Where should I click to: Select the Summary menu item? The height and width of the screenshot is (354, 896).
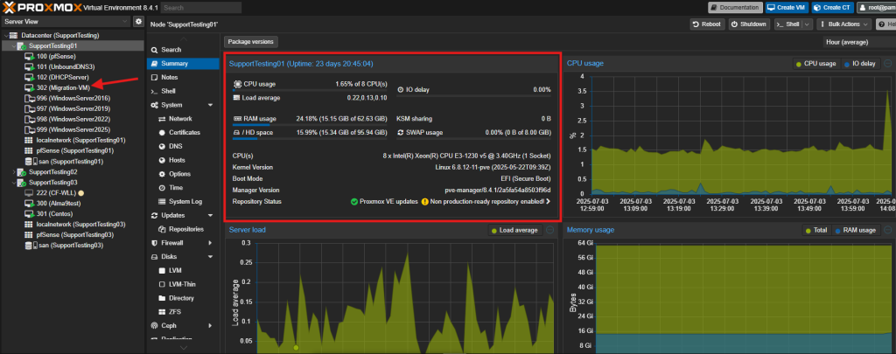(x=183, y=64)
